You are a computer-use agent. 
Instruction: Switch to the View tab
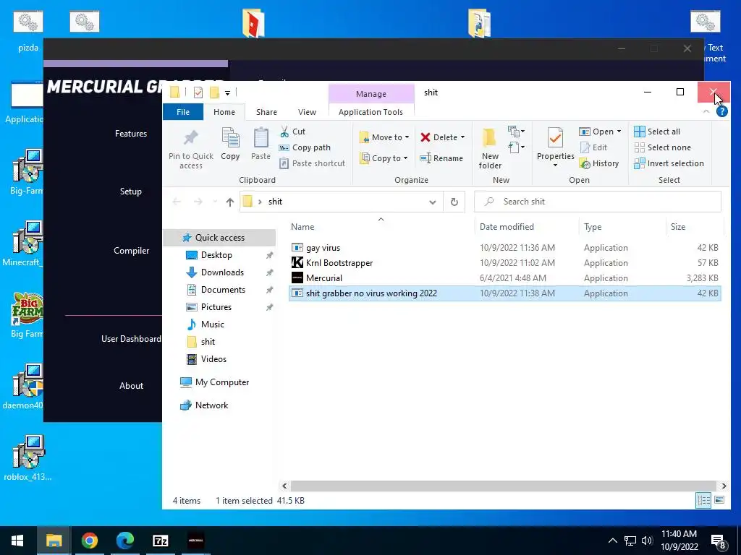(x=307, y=112)
